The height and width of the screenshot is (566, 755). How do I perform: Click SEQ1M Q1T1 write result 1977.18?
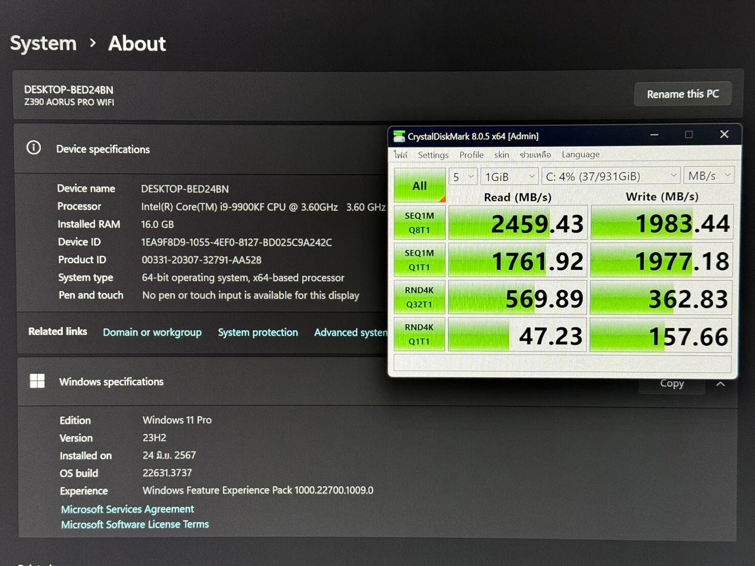[x=662, y=261]
